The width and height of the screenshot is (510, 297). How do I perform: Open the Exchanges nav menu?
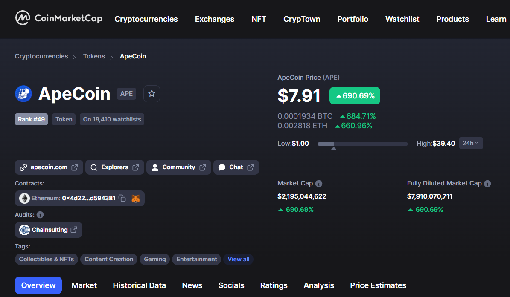click(x=215, y=19)
